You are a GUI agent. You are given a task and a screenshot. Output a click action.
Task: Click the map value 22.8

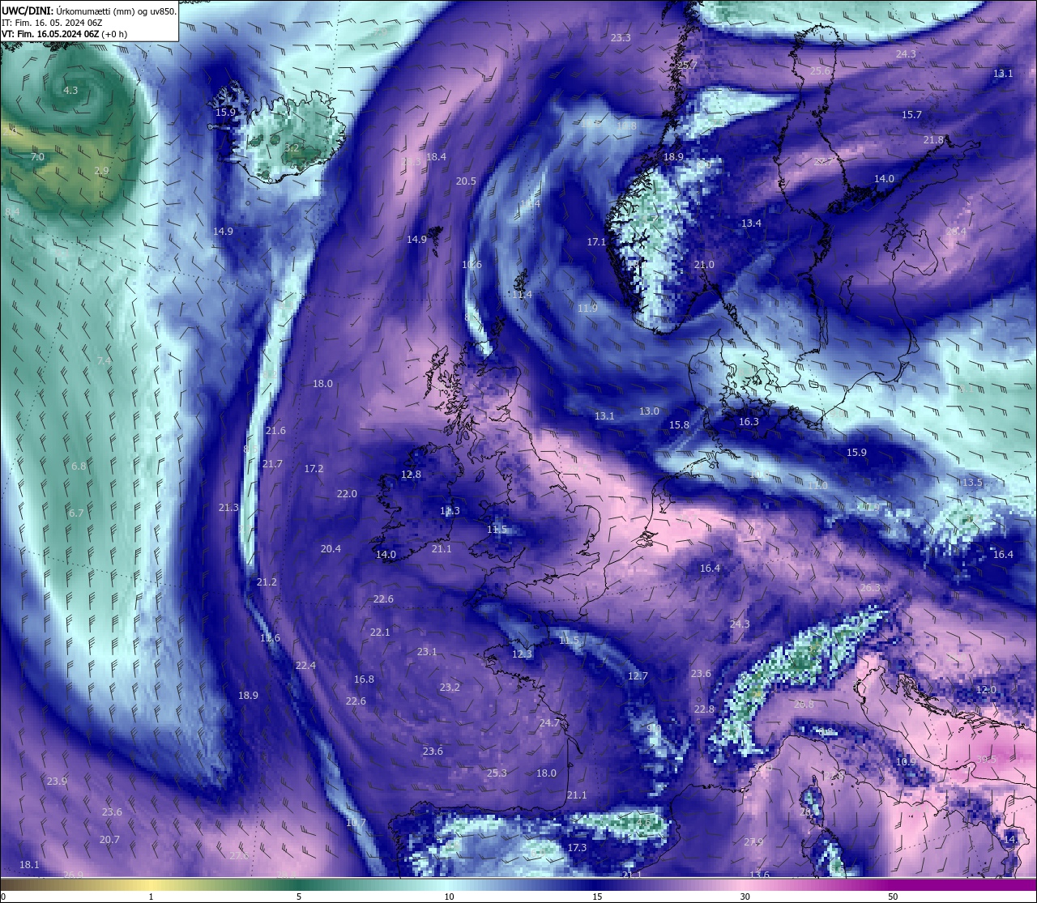[704, 709]
